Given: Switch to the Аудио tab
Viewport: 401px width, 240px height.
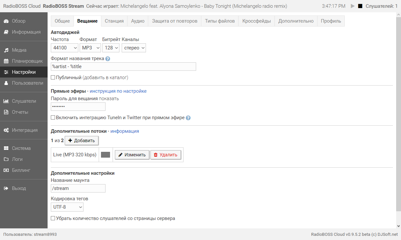Looking at the screenshot, I should tap(138, 21).
